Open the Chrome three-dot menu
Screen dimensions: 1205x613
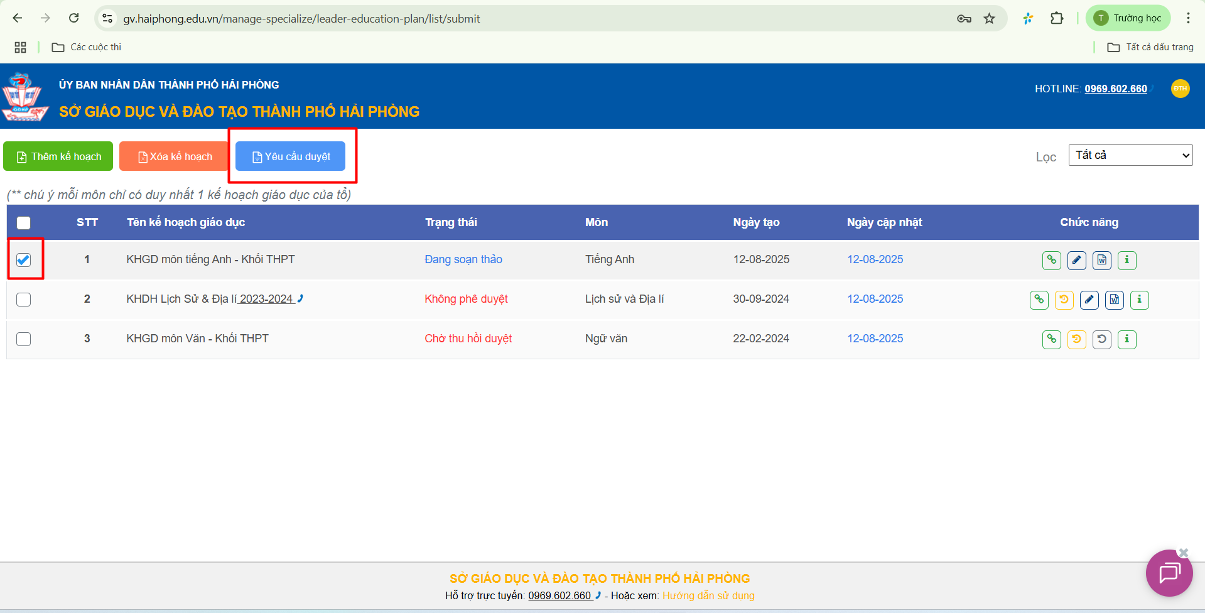[x=1188, y=18]
